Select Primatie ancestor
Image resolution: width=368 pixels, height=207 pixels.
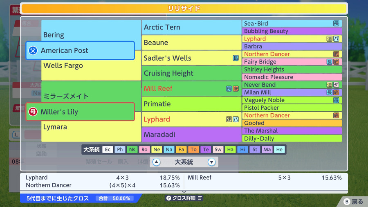(191, 104)
